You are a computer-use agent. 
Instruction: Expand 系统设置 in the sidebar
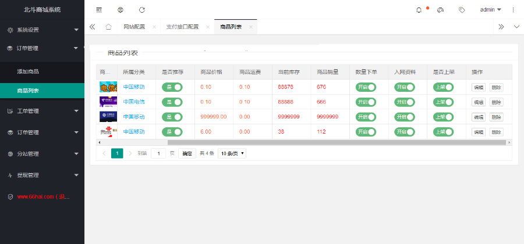click(42, 30)
